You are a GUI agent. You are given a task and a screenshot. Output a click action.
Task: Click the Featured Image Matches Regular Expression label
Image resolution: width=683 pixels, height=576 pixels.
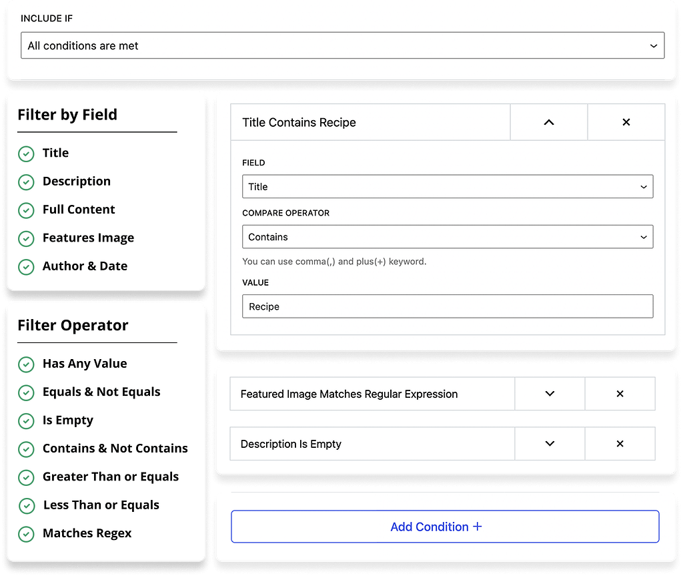point(349,394)
